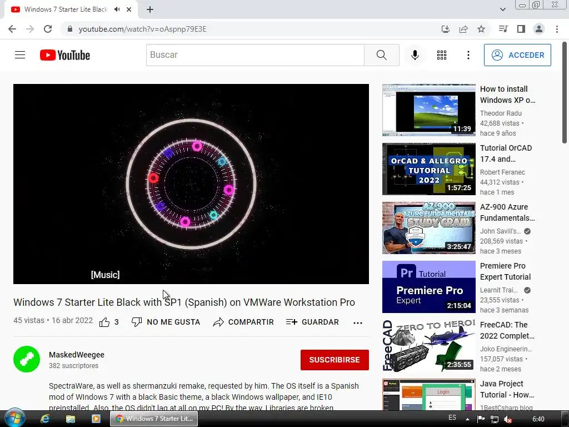Image resolution: width=569 pixels, height=427 pixels.
Task: Click the install/download page icon in the address bar
Action: click(x=445, y=29)
